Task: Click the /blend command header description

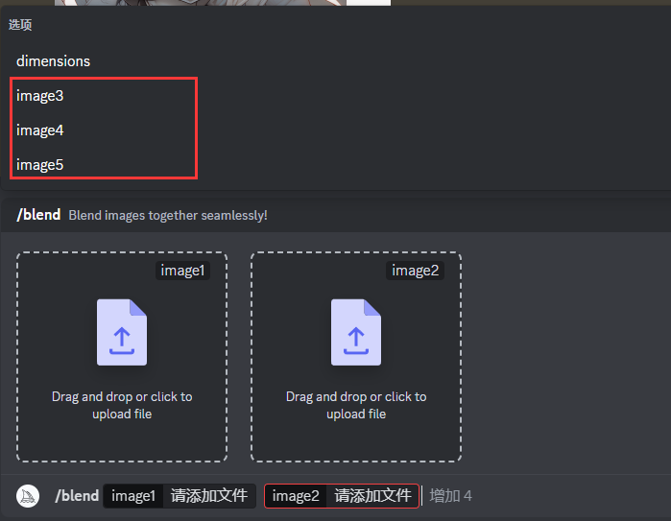Action: [x=168, y=215]
